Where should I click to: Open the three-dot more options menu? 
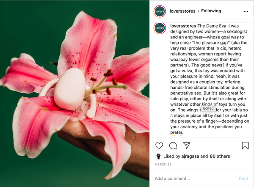(x=246, y=11)
